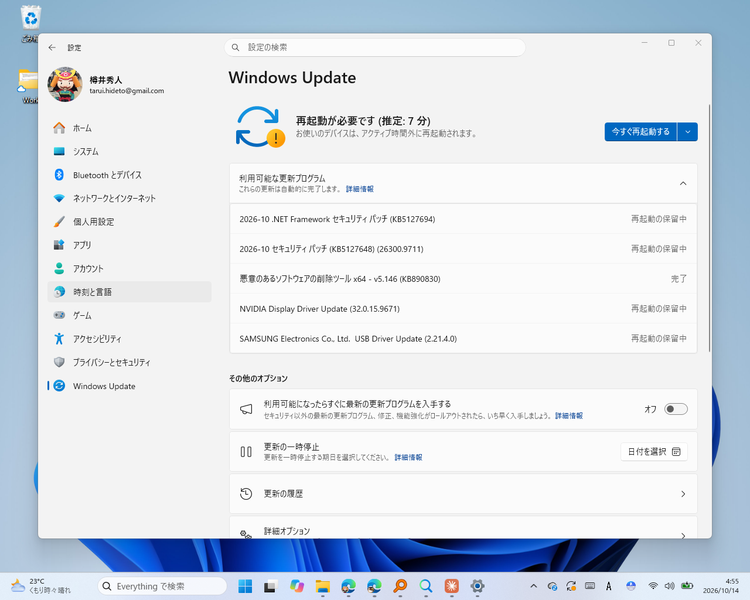Image resolution: width=750 pixels, height=600 pixels.
Task: Go to プライバシーとセキュリティ settings
Action: click(x=129, y=362)
